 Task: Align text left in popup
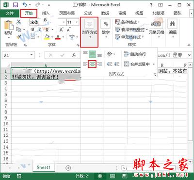[85, 65]
